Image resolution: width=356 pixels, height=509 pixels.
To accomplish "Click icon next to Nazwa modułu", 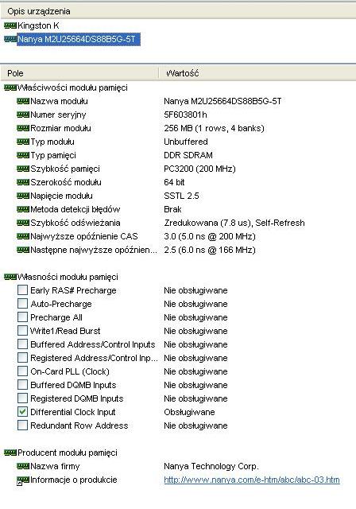I will (x=23, y=101).
